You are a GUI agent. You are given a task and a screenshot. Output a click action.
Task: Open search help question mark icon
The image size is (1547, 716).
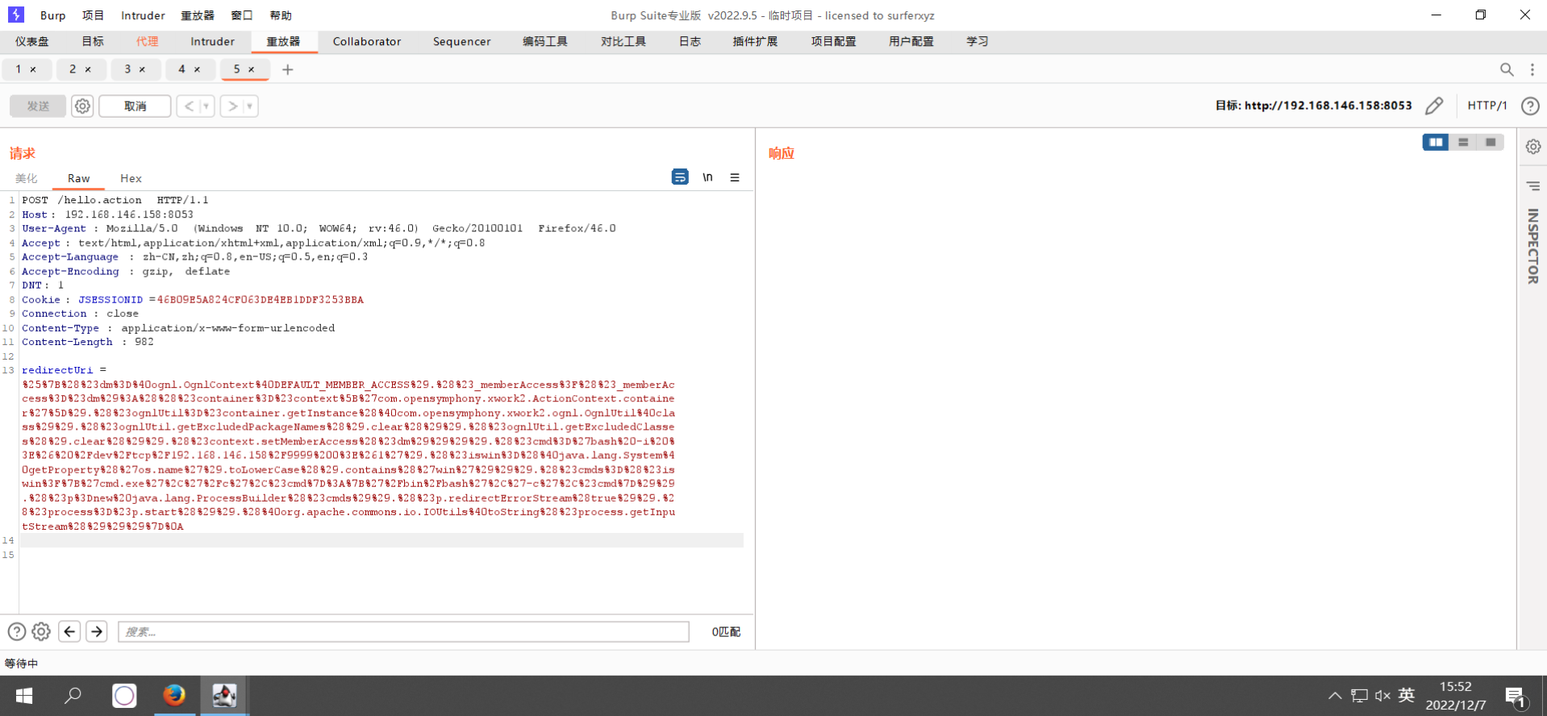click(16, 631)
